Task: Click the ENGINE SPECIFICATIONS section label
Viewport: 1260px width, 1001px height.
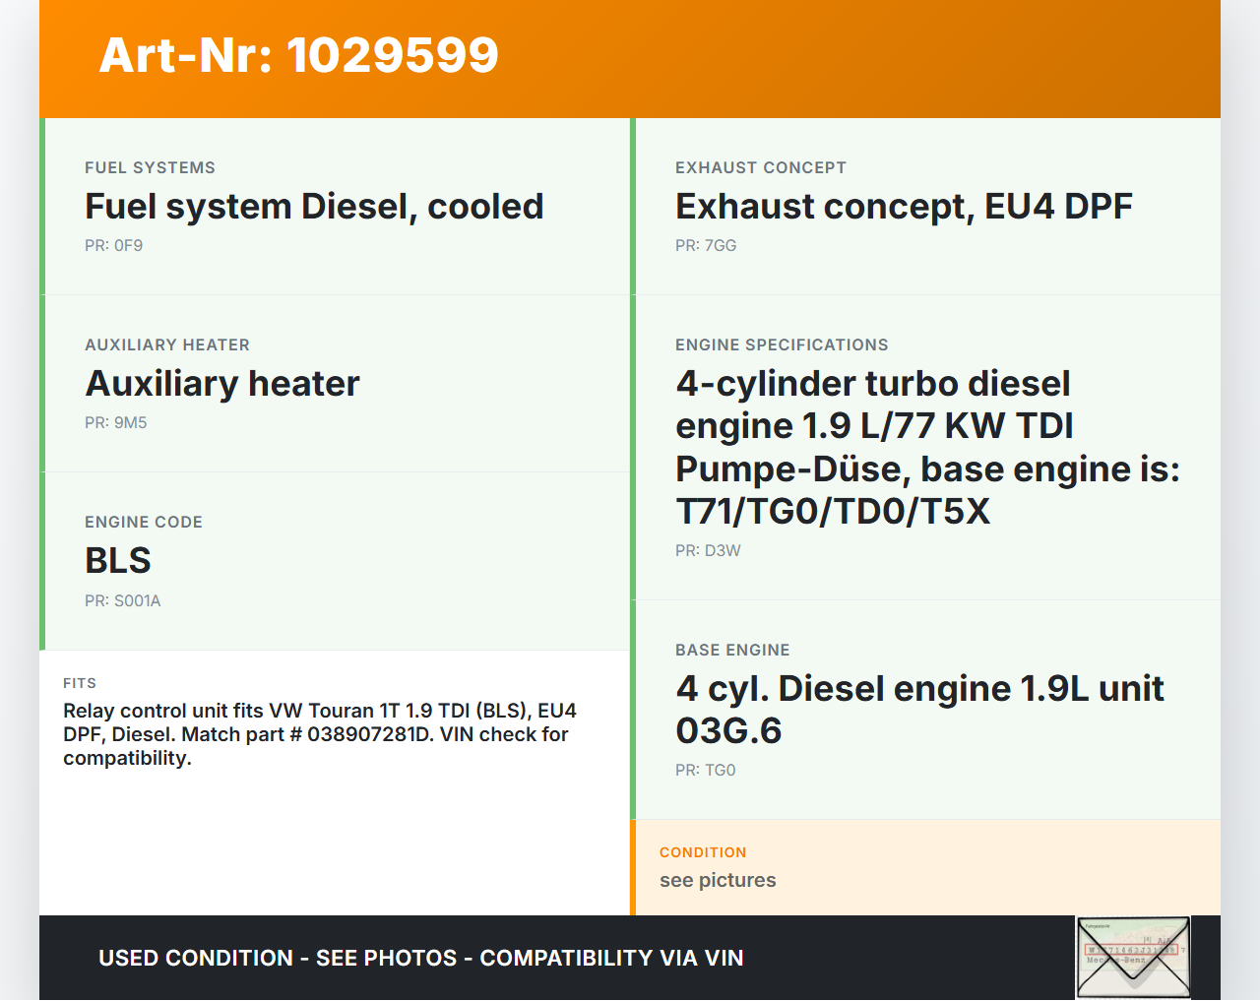Action: pyautogui.click(x=781, y=345)
